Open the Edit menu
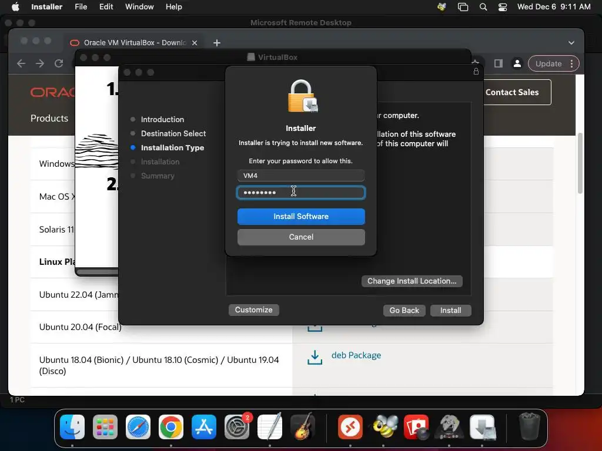 [x=106, y=6]
